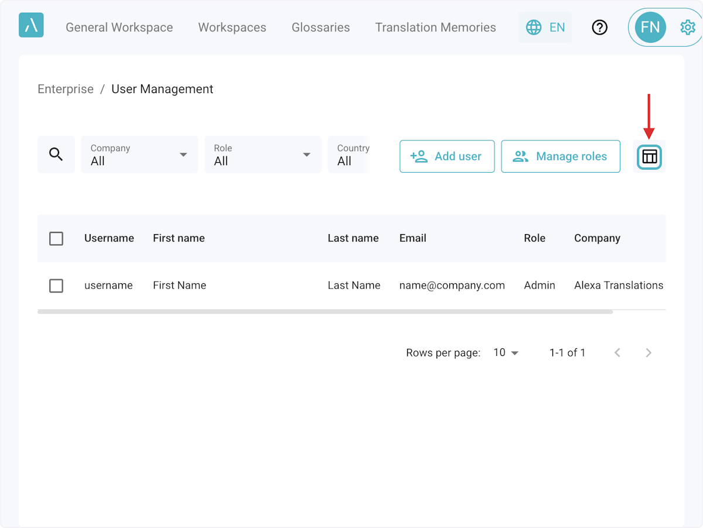This screenshot has height=528, width=703.
Task: Click the Enterprise breadcrumb link
Action: 66,89
